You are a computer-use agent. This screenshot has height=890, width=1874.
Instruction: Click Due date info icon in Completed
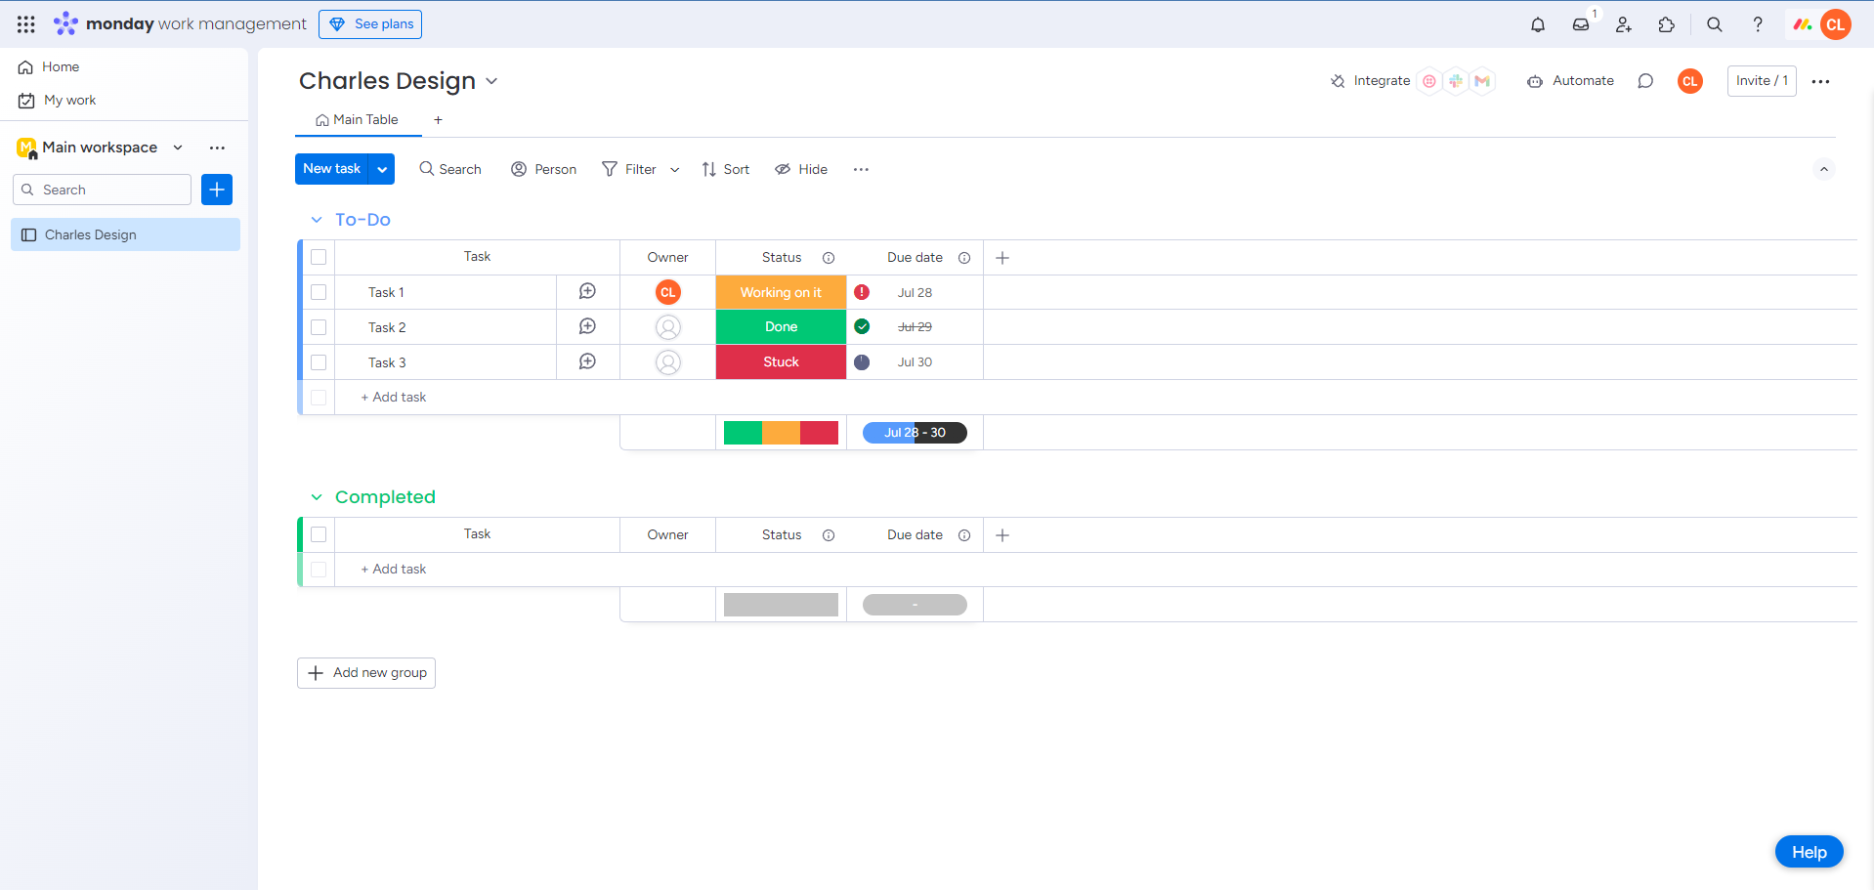pos(964,535)
